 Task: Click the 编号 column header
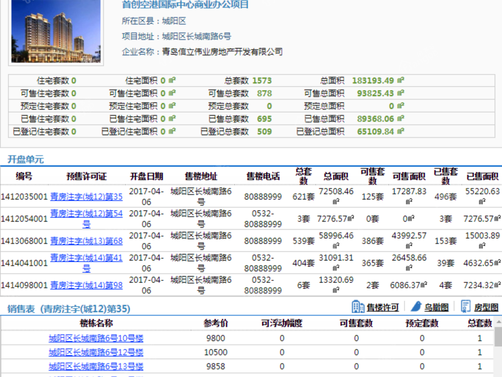pos(24,176)
